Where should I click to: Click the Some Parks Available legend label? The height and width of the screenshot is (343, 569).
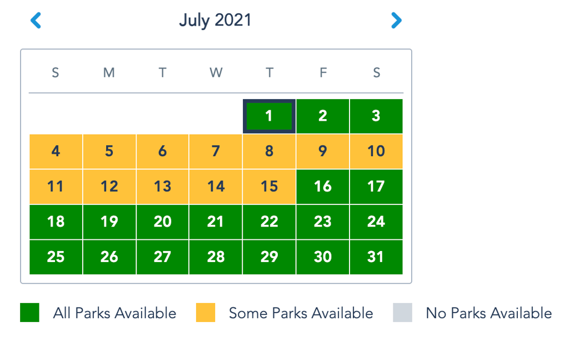point(301,313)
